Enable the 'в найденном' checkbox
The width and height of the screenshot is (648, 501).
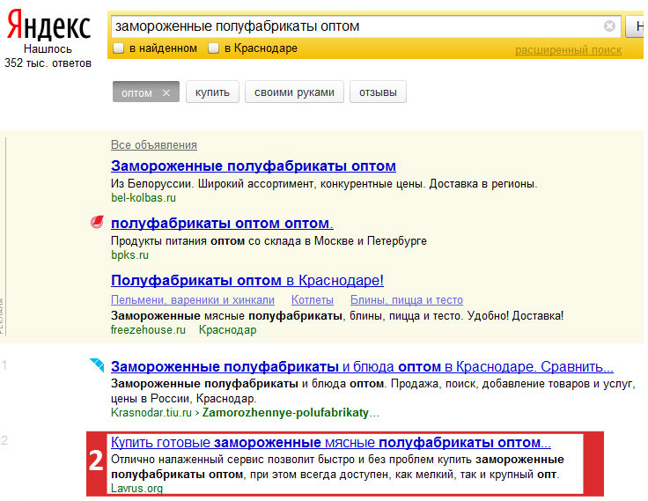point(119,48)
